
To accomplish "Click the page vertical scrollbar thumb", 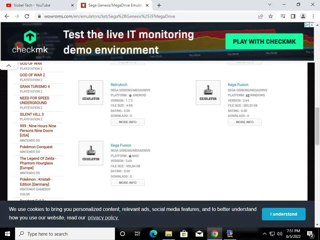I will [317, 127].
